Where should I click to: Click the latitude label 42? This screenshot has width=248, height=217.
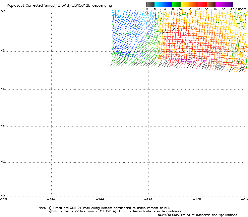click(x=3, y=161)
